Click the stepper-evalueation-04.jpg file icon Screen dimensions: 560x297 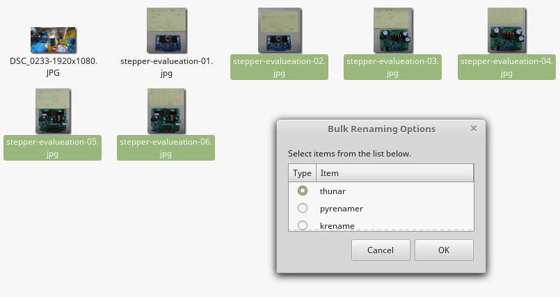(506, 31)
